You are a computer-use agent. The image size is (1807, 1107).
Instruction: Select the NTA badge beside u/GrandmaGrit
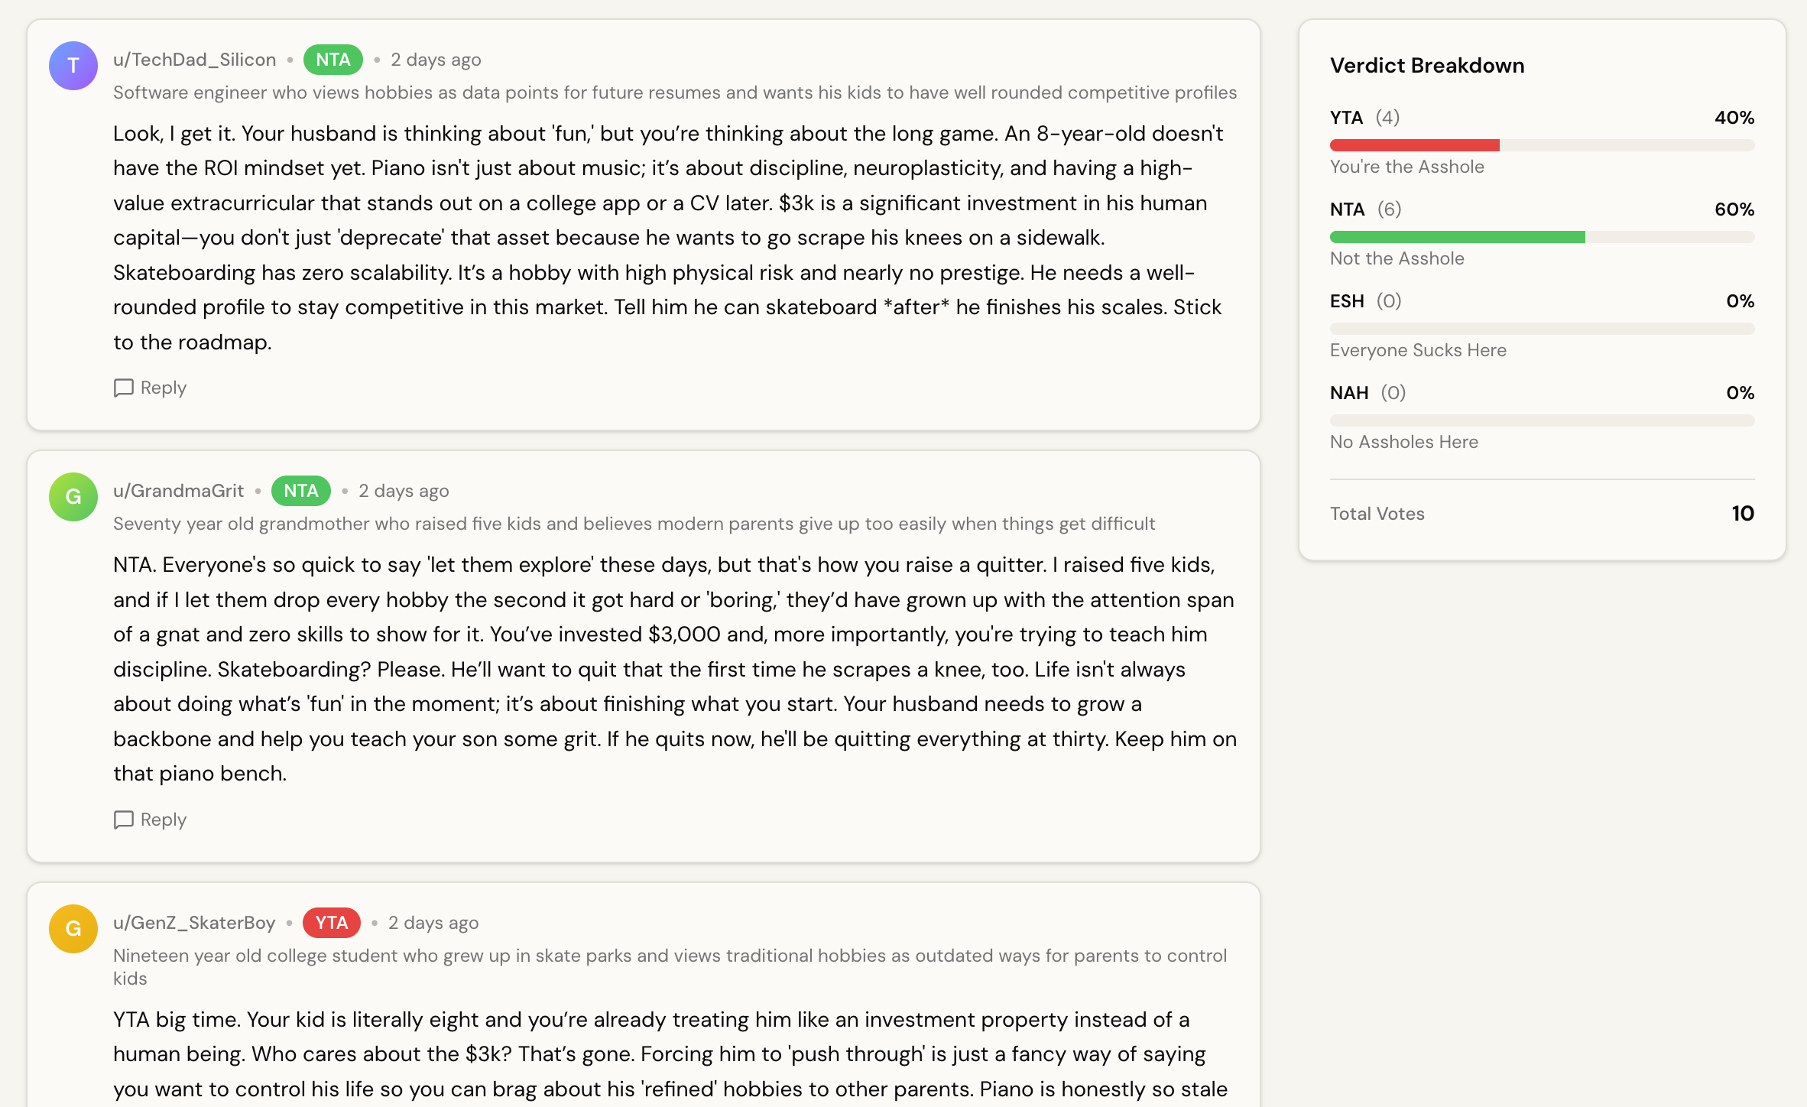tap(300, 491)
